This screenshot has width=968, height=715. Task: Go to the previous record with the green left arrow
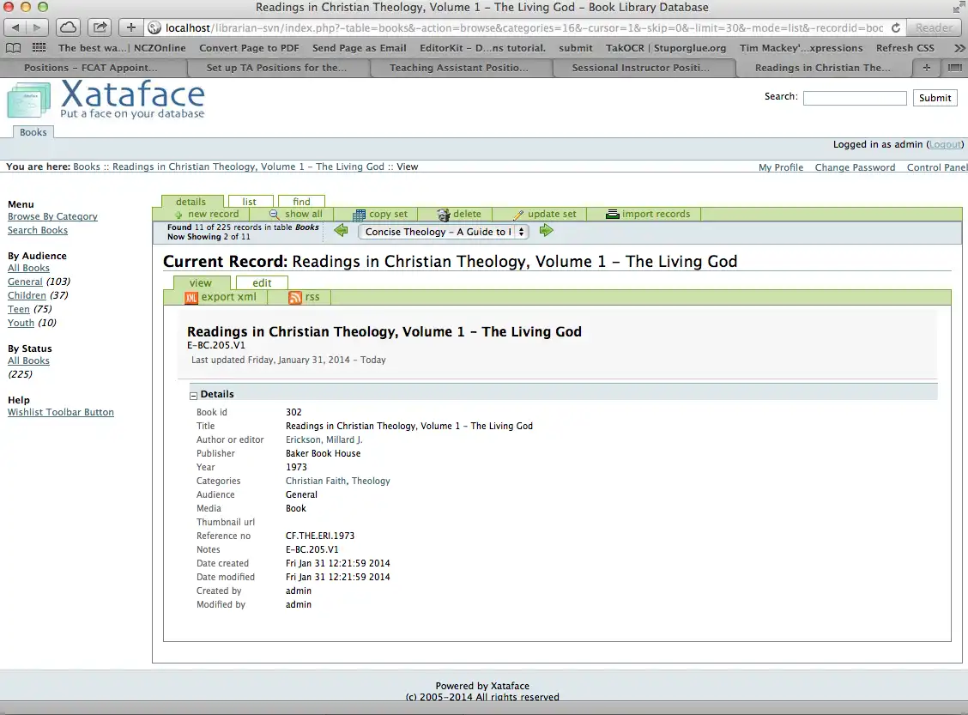coord(341,231)
